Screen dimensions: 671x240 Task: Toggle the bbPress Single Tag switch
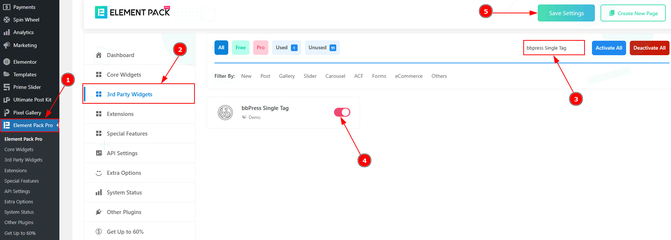[342, 112]
